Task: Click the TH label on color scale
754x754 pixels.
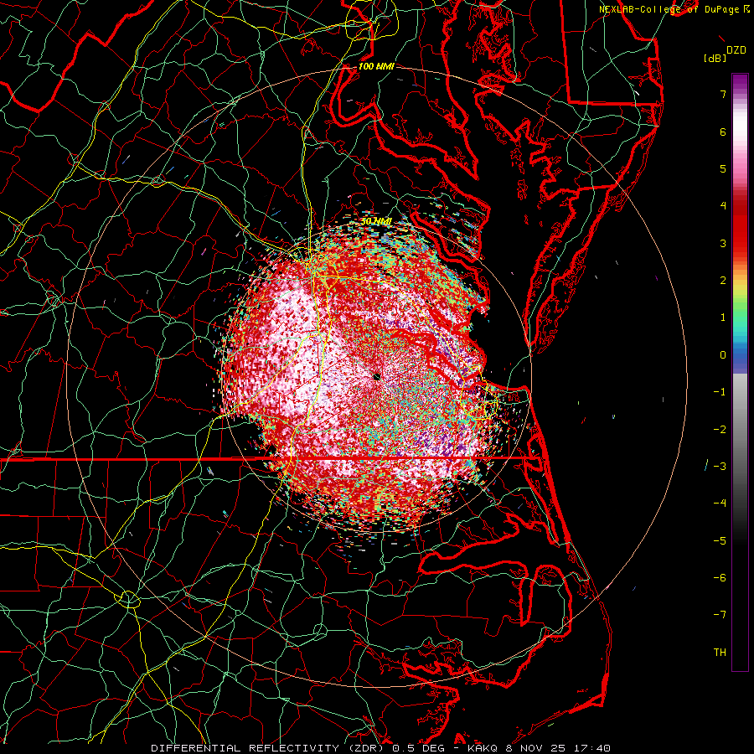Action: tap(720, 652)
